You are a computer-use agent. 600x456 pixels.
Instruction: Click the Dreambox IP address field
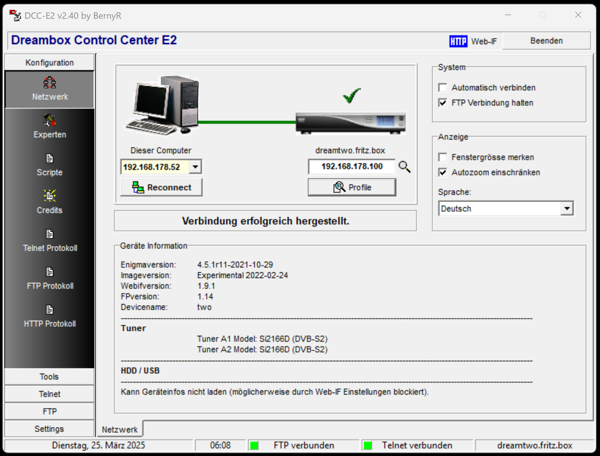(352, 166)
